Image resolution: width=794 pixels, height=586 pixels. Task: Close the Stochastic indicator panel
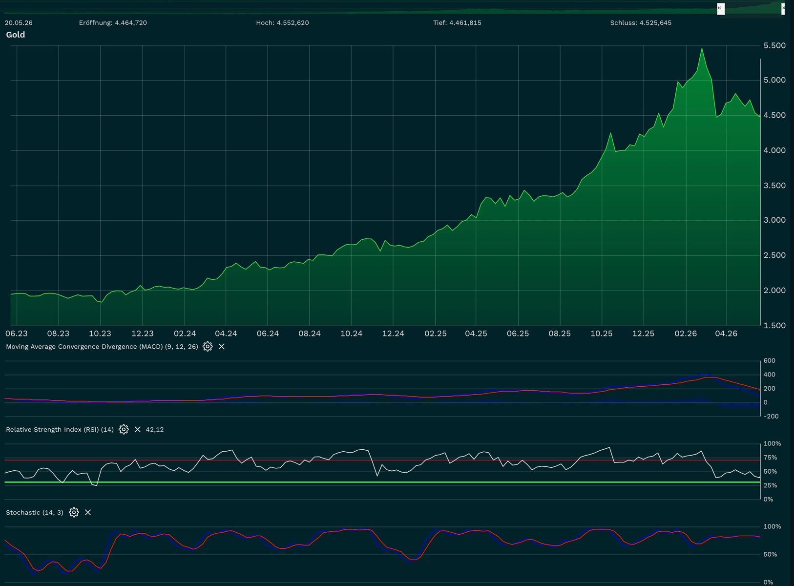click(88, 512)
